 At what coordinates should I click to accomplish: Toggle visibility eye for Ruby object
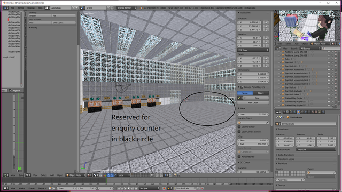coord(329,59)
